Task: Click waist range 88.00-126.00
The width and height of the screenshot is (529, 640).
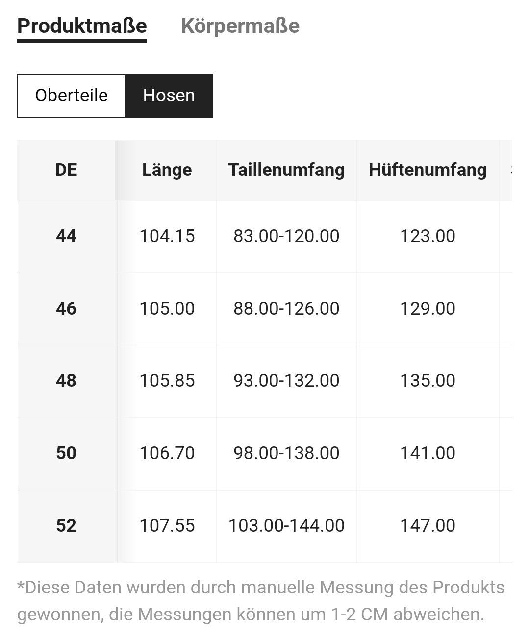Action: (286, 309)
